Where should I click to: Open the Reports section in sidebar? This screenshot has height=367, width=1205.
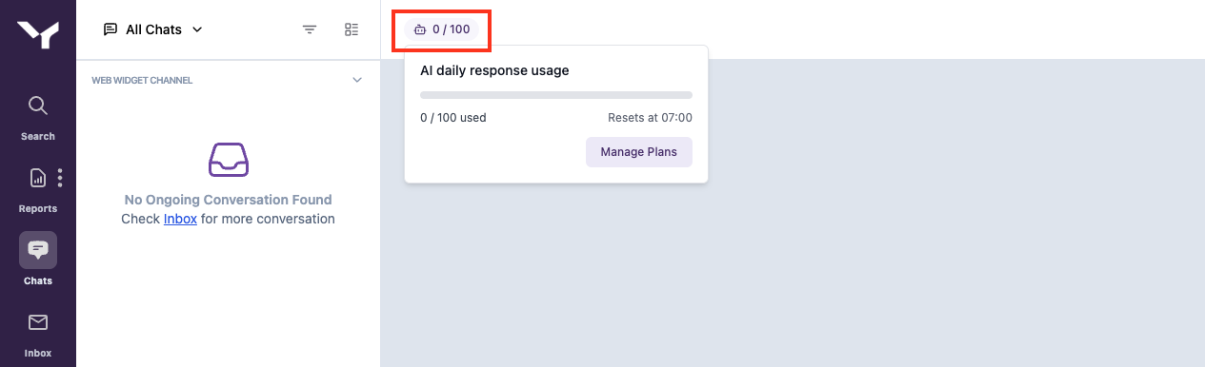[x=38, y=188]
